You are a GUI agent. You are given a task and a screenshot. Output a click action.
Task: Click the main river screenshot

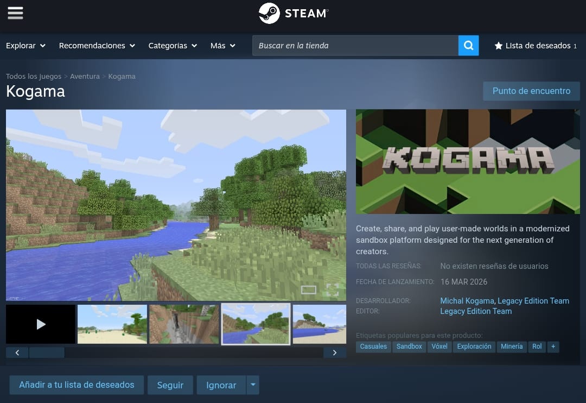point(176,205)
